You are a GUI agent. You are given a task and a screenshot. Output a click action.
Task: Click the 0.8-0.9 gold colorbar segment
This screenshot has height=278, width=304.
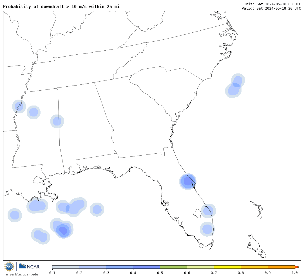coord(254,267)
